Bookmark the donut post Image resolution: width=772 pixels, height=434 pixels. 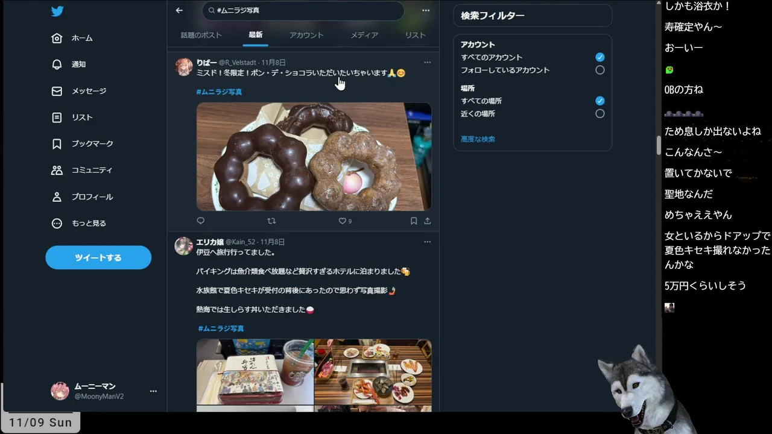click(x=414, y=221)
